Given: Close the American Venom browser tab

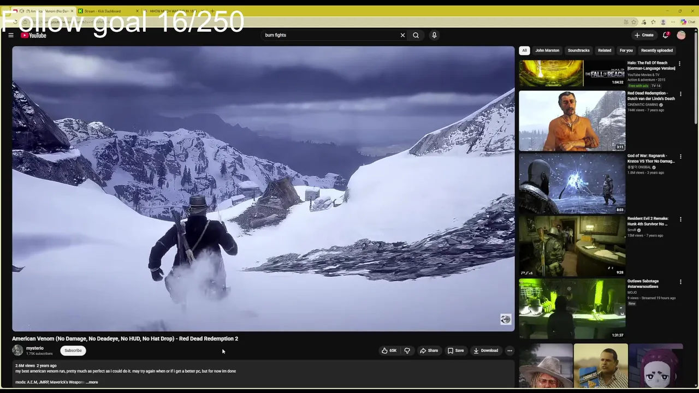Looking at the screenshot, I should point(72,11).
